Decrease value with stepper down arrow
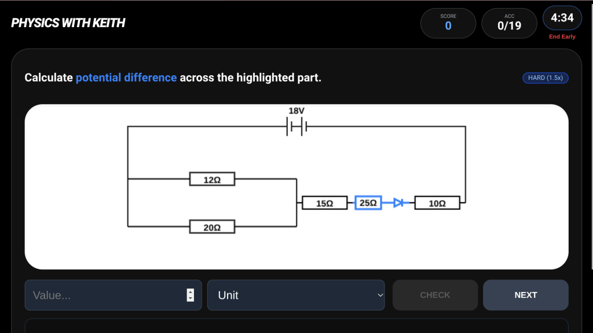593x333 pixels. [x=191, y=298]
